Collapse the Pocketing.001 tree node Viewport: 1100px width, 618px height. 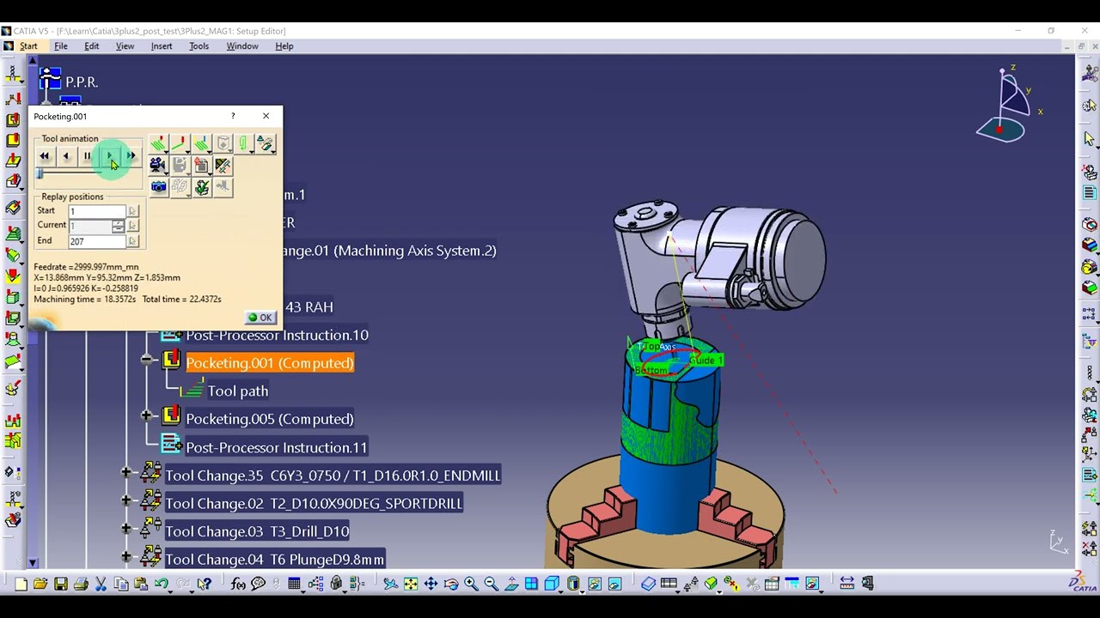coord(146,360)
